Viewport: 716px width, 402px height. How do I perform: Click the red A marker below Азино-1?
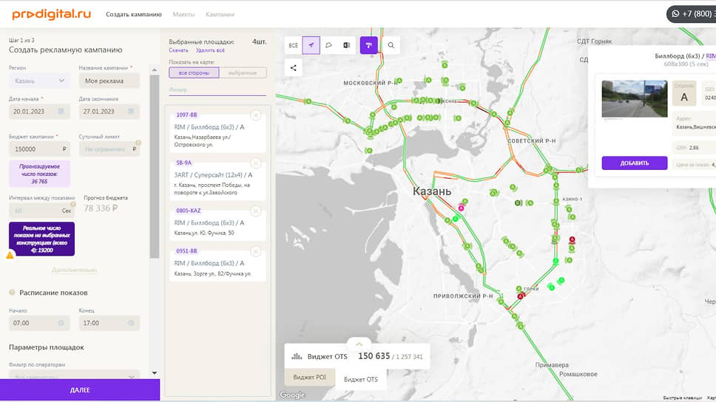point(572,239)
